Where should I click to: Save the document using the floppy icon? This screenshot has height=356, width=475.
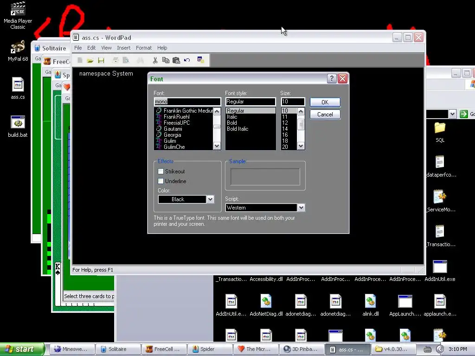coord(101,60)
